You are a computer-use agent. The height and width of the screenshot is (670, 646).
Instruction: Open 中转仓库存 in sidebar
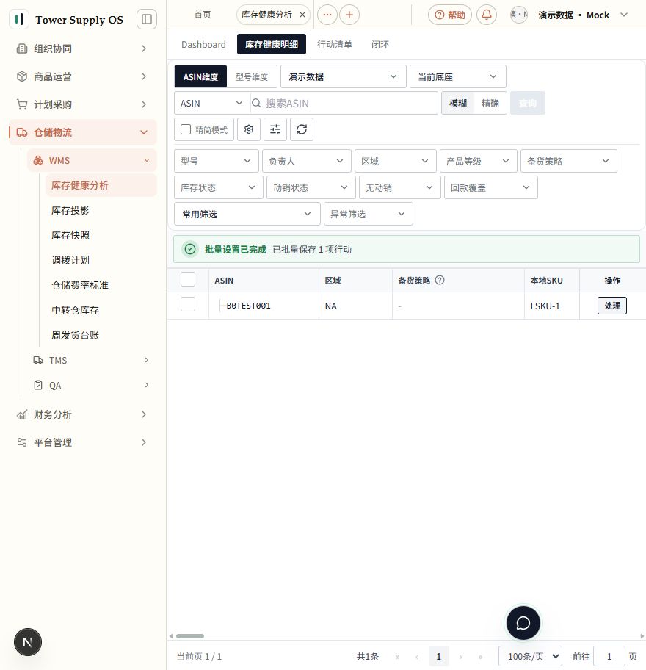[x=75, y=310]
